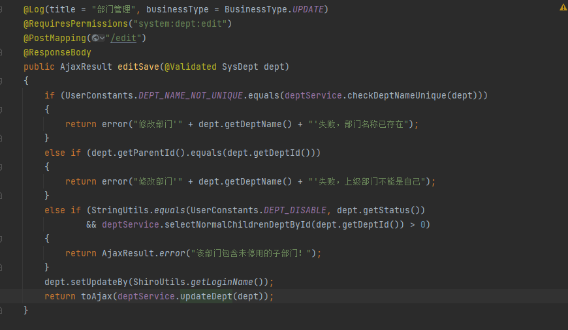Open the dropdown arrow beside the globe icon
Image resolution: width=568 pixels, height=330 pixels.
pyautogui.click(x=102, y=38)
